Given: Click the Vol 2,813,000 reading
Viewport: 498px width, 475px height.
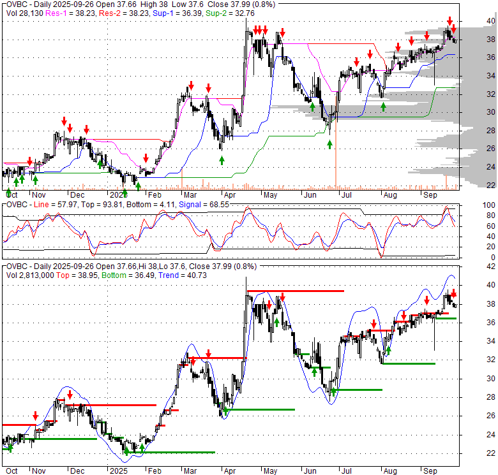Looking at the screenshot, I should pyautogui.click(x=30, y=275).
